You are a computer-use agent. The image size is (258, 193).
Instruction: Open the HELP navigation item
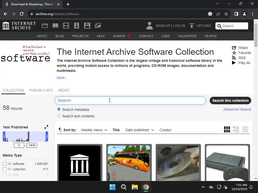point(101,36)
